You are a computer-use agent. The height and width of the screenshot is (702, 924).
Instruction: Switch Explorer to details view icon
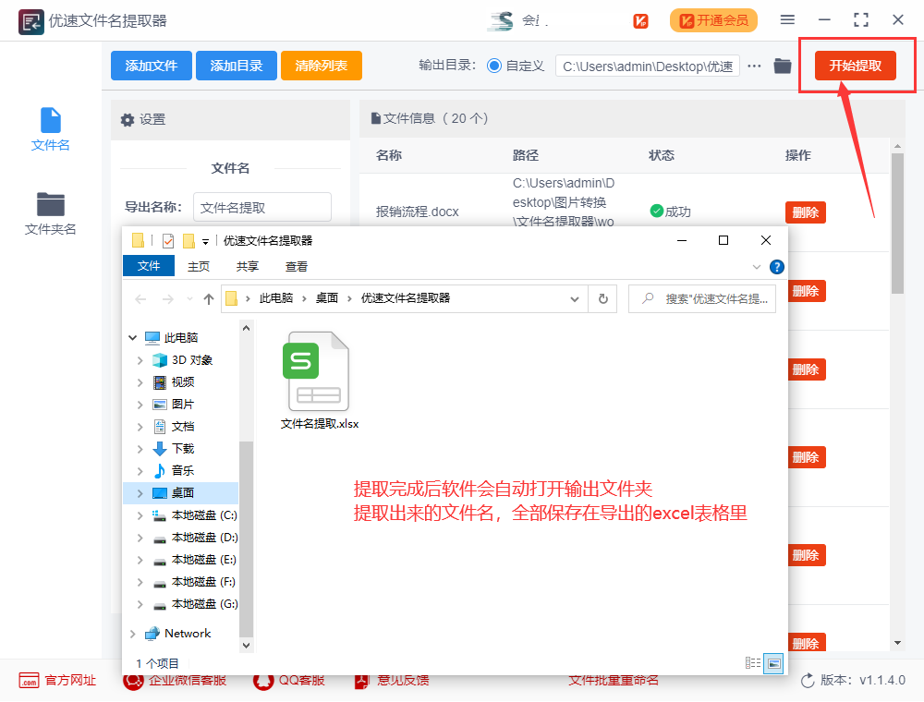752,663
